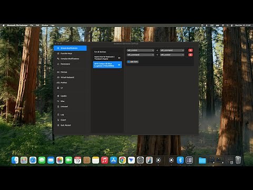
Task: Launch FaceTime from the Dock
Action: (x=69, y=160)
